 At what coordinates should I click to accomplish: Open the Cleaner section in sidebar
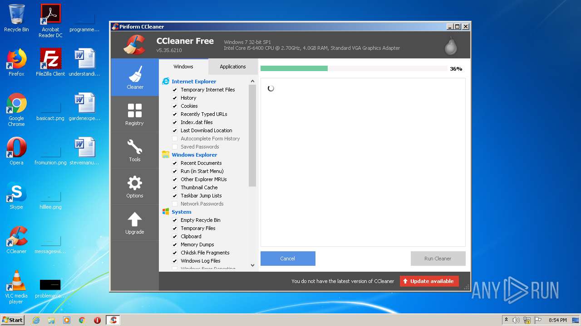[x=135, y=77]
